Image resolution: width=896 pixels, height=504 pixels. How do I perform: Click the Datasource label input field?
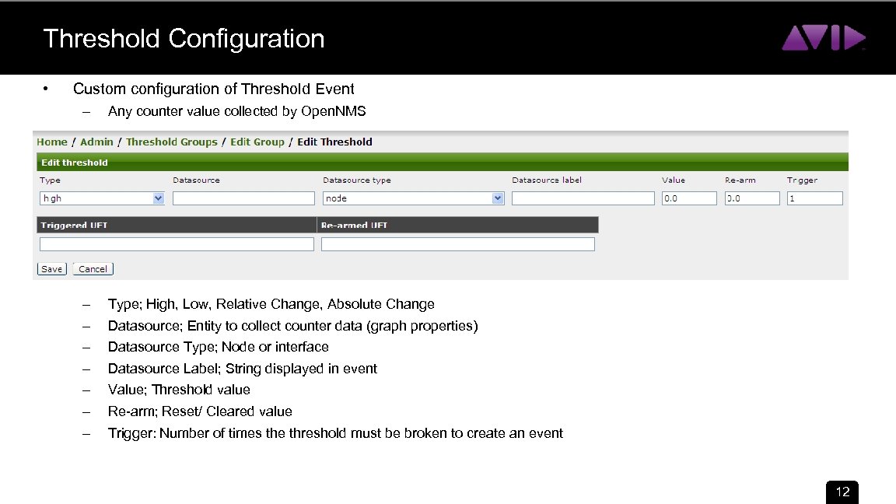coord(583,198)
